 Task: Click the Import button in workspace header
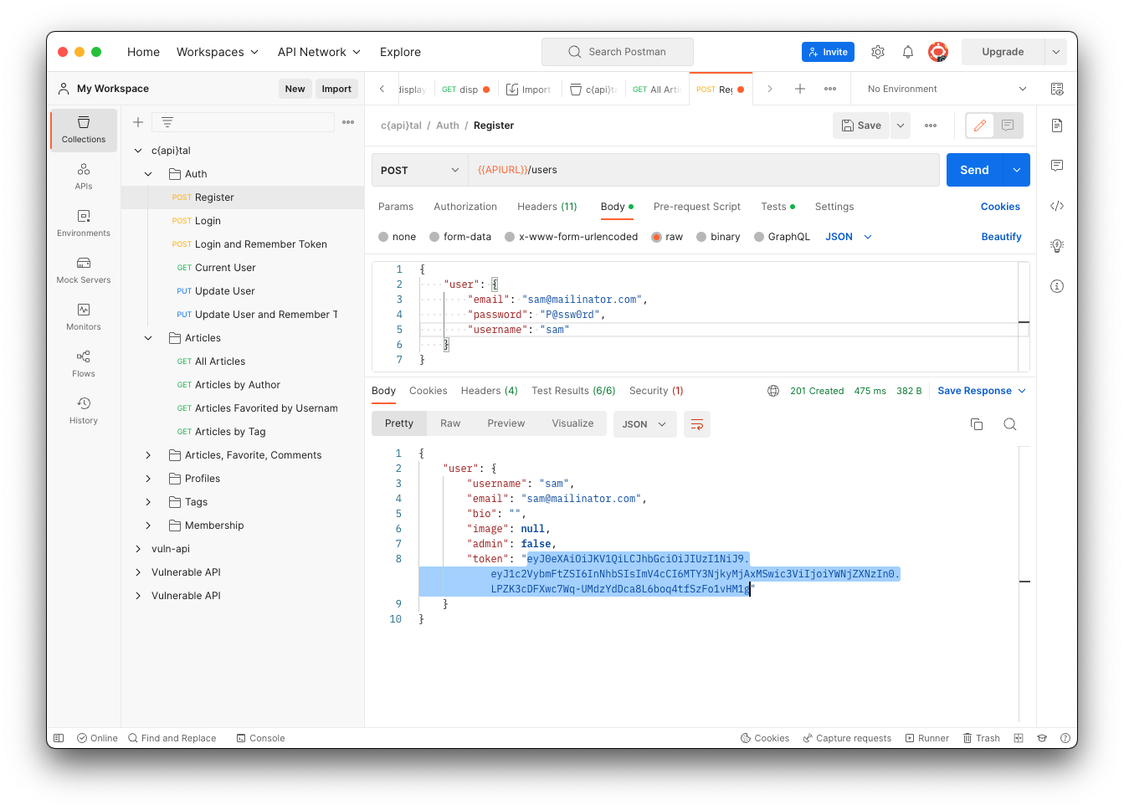click(336, 89)
